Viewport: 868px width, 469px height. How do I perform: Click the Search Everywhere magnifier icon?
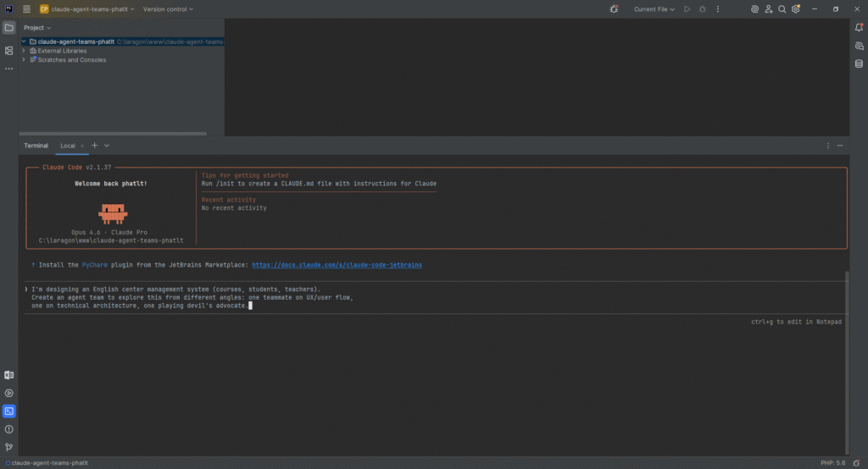(x=782, y=9)
